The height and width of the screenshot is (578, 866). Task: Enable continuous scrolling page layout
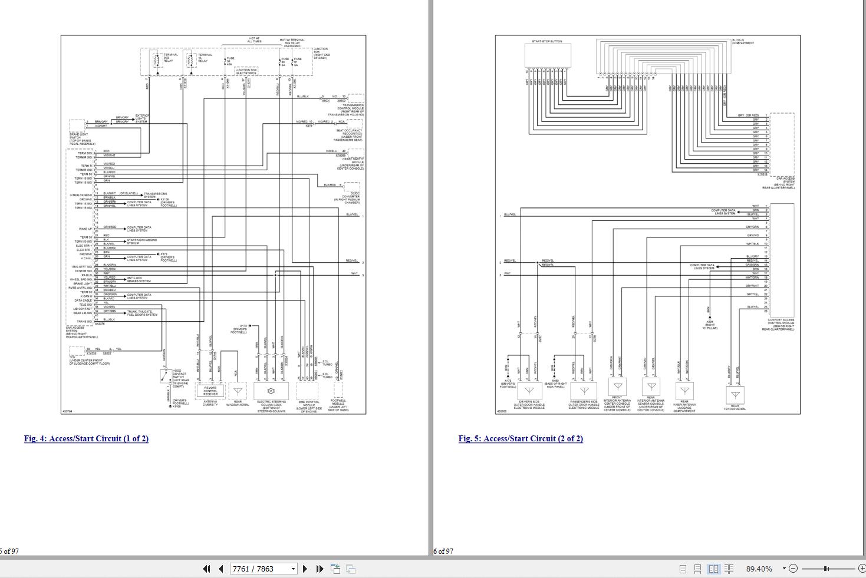coord(698,569)
